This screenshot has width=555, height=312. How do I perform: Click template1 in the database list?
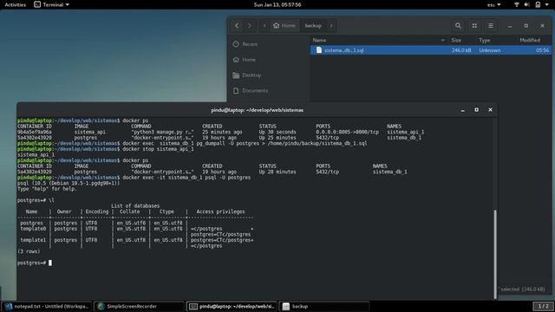pyautogui.click(x=33, y=240)
